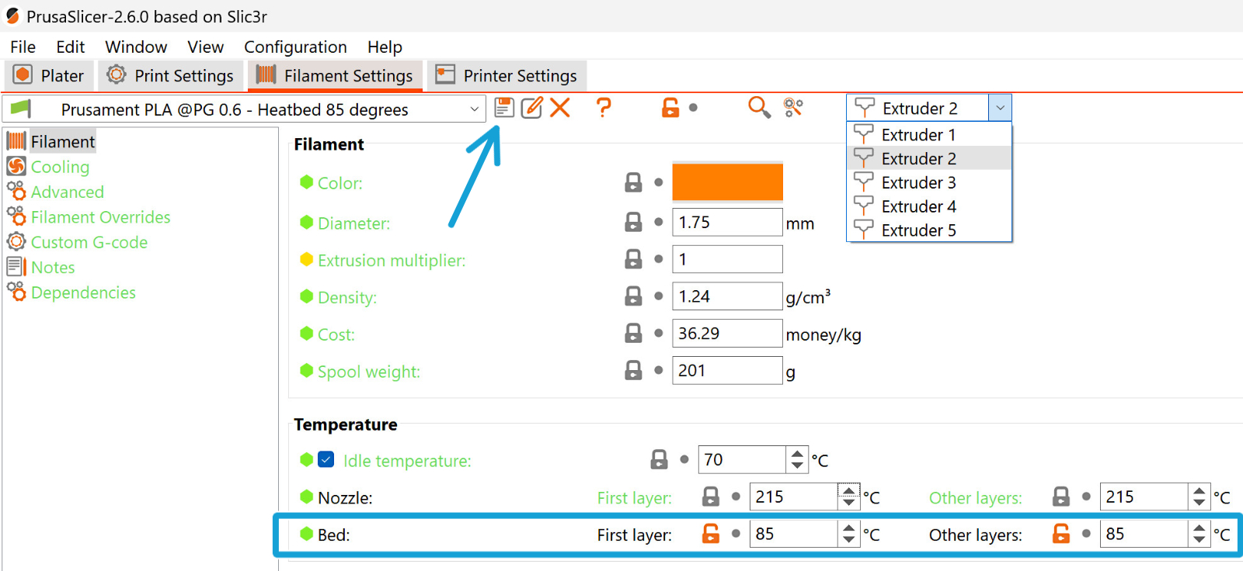Switch to the Printer Settings tab
1243x571 pixels.
tap(507, 75)
